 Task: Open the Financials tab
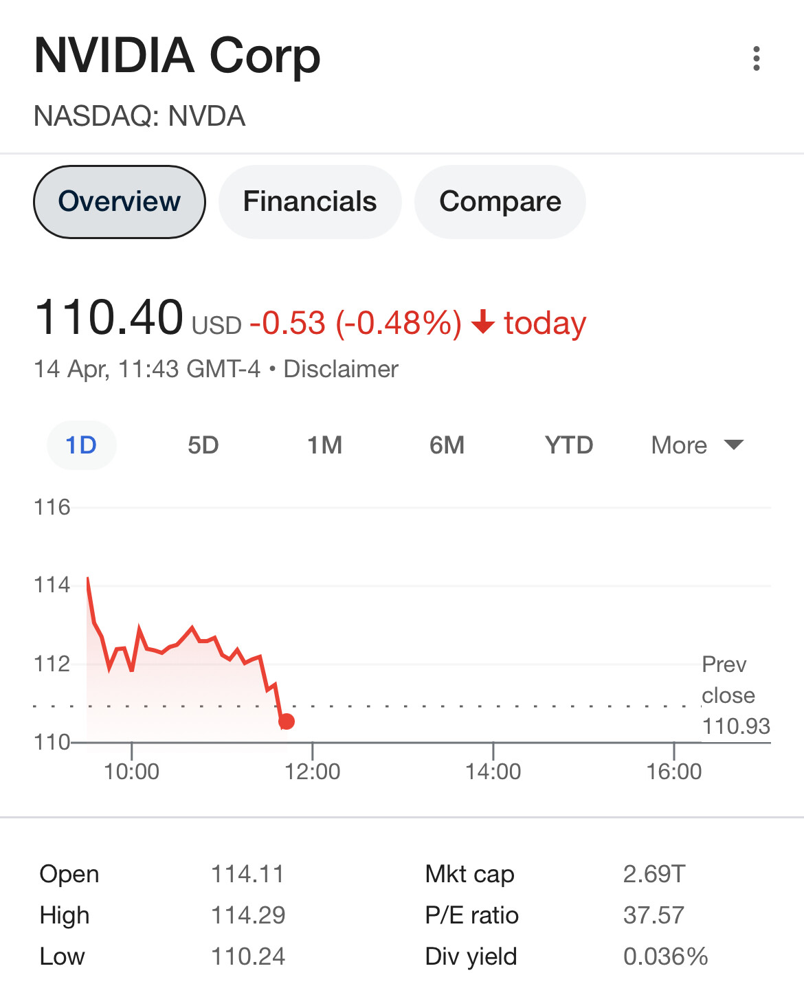pyautogui.click(x=310, y=202)
